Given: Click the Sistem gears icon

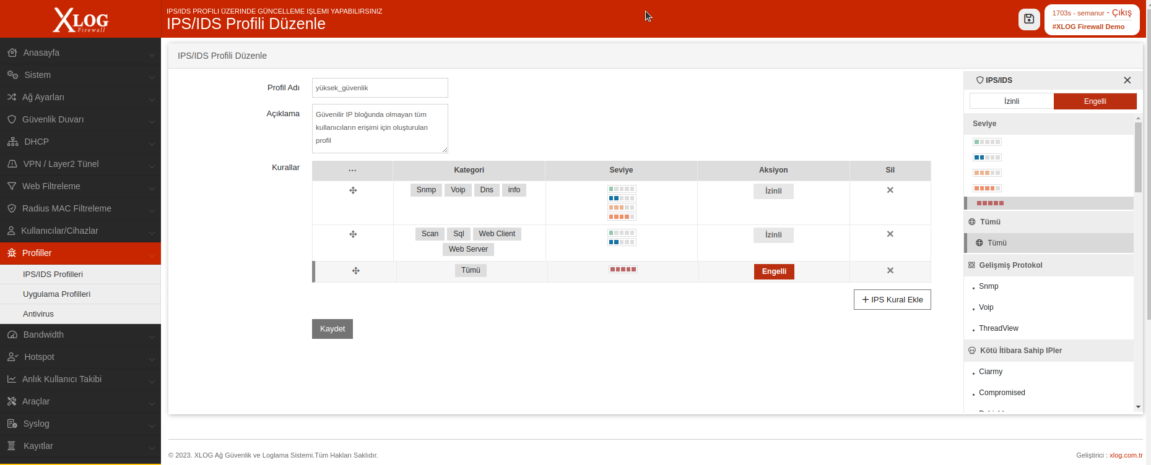Looking at the screenshot, I should [12, 75].
